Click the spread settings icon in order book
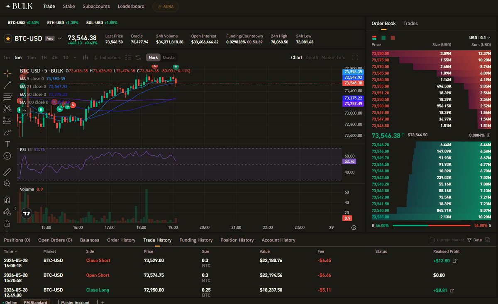This screenshot has height=304, width=498. pos(488,135)
